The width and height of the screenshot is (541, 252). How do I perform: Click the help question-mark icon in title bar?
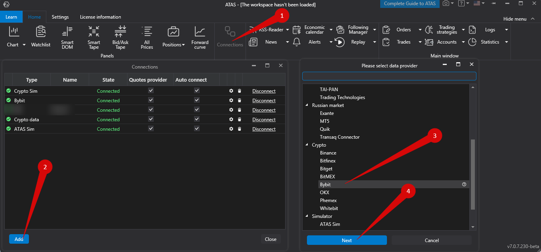click(461, 4)
